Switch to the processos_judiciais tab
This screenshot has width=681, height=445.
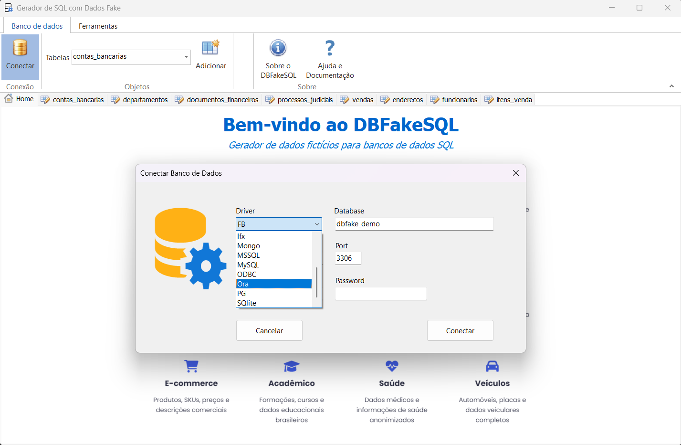[x=299, y=99]
